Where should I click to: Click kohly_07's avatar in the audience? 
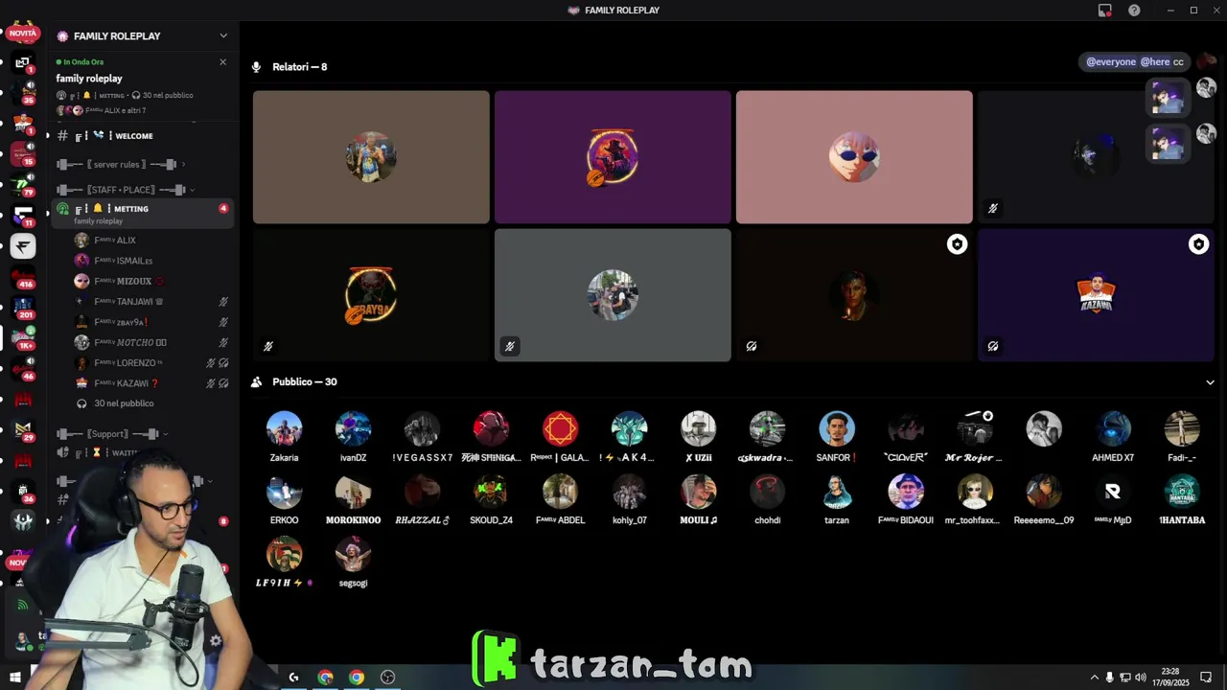629,491
